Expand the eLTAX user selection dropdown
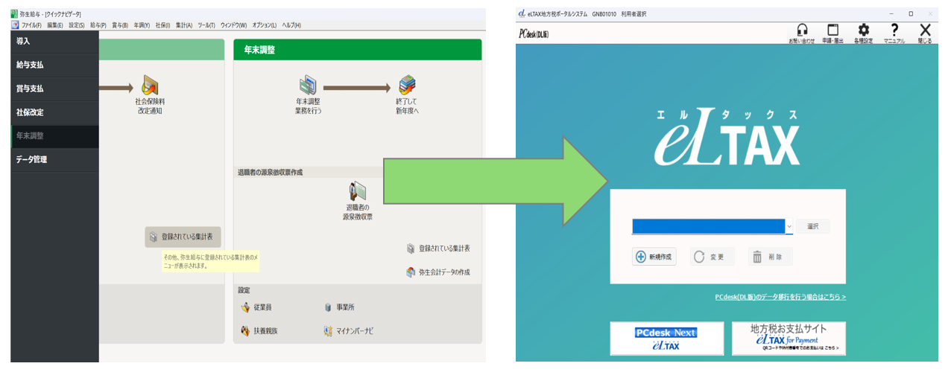Viewport: 951px width, 375px height. [789, 226]
